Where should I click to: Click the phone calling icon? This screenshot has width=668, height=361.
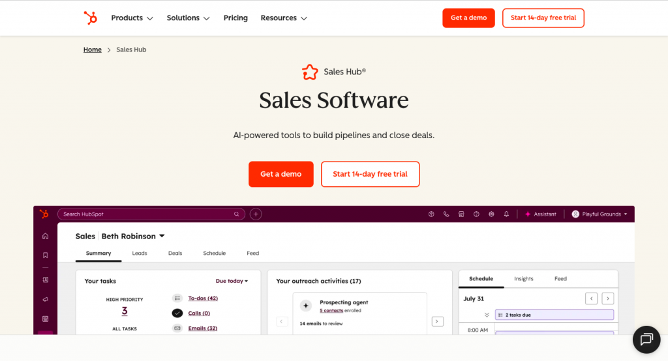coord(446,214)
